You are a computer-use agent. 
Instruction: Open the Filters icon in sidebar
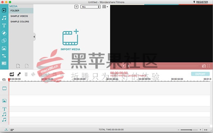[x=4, y=33]
